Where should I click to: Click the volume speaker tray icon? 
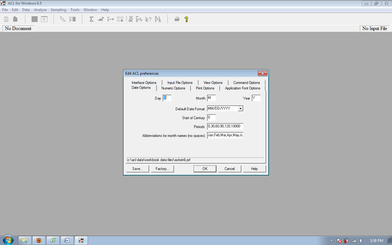pyautogui.click(x=361, y=241)
